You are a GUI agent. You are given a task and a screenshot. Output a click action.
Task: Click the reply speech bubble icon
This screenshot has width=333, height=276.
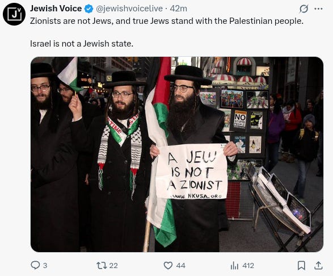click(35, 265)
